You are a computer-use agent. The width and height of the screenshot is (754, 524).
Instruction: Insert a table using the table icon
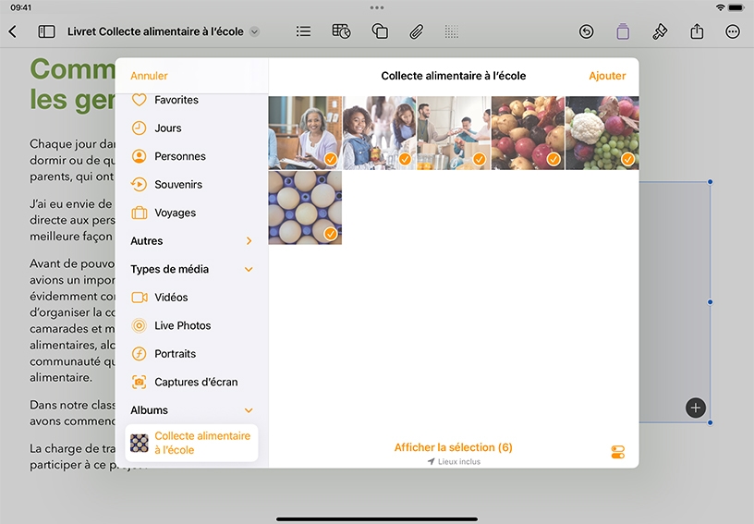(341, 31)
